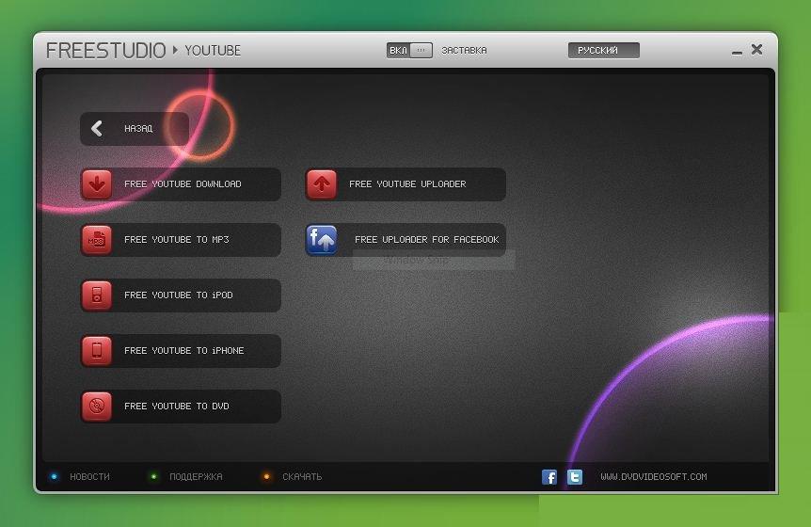Open the Twitter icon in footer

pyautogui.click(x=575, y=477)
